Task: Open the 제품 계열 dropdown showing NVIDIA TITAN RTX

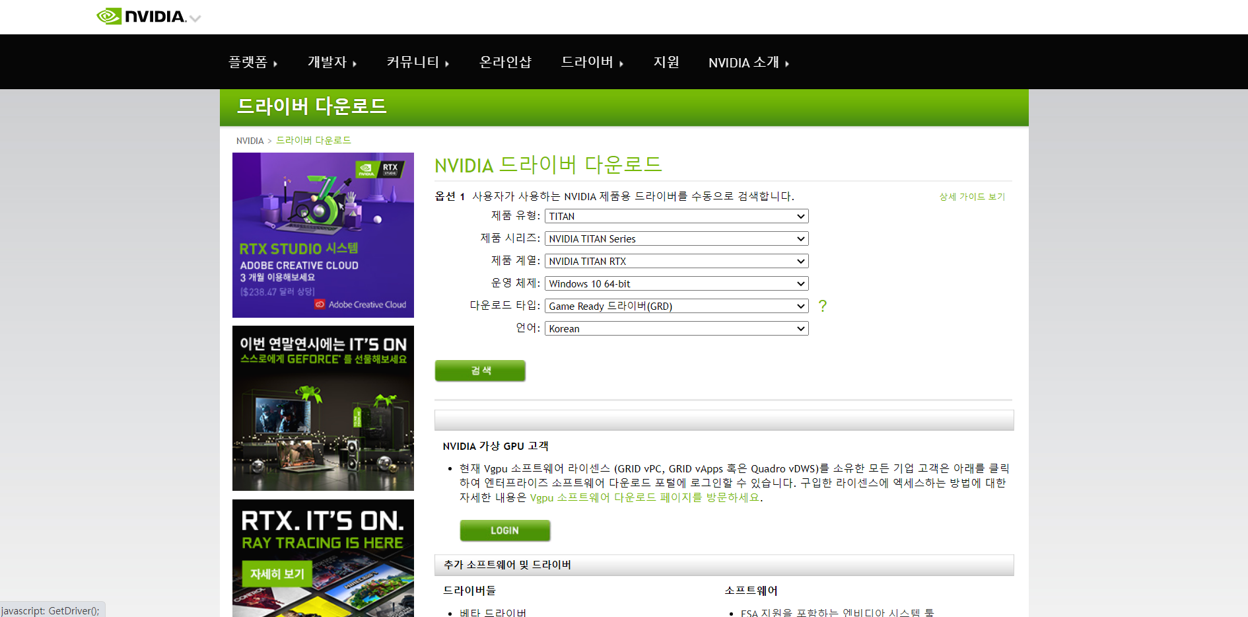Action: 676,261
